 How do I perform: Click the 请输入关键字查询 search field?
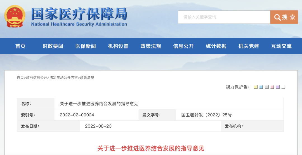pyautogui.click(x=224, y=17)
